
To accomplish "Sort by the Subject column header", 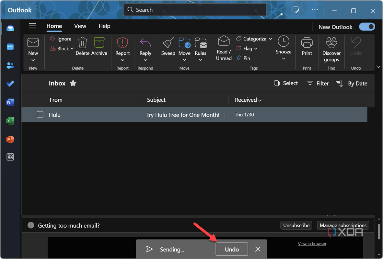I will point(156,100).
